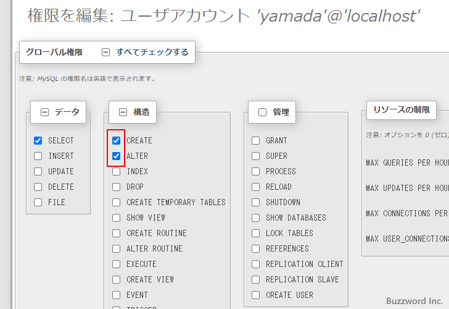Uncheck the ALTER privilege checkbox
Viewport: 449px width, 309px height.
(116, 156)
